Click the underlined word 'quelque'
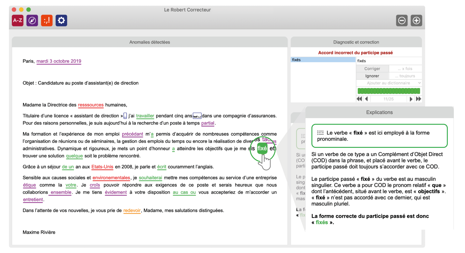465x253 pixels. tap(74, 156)
